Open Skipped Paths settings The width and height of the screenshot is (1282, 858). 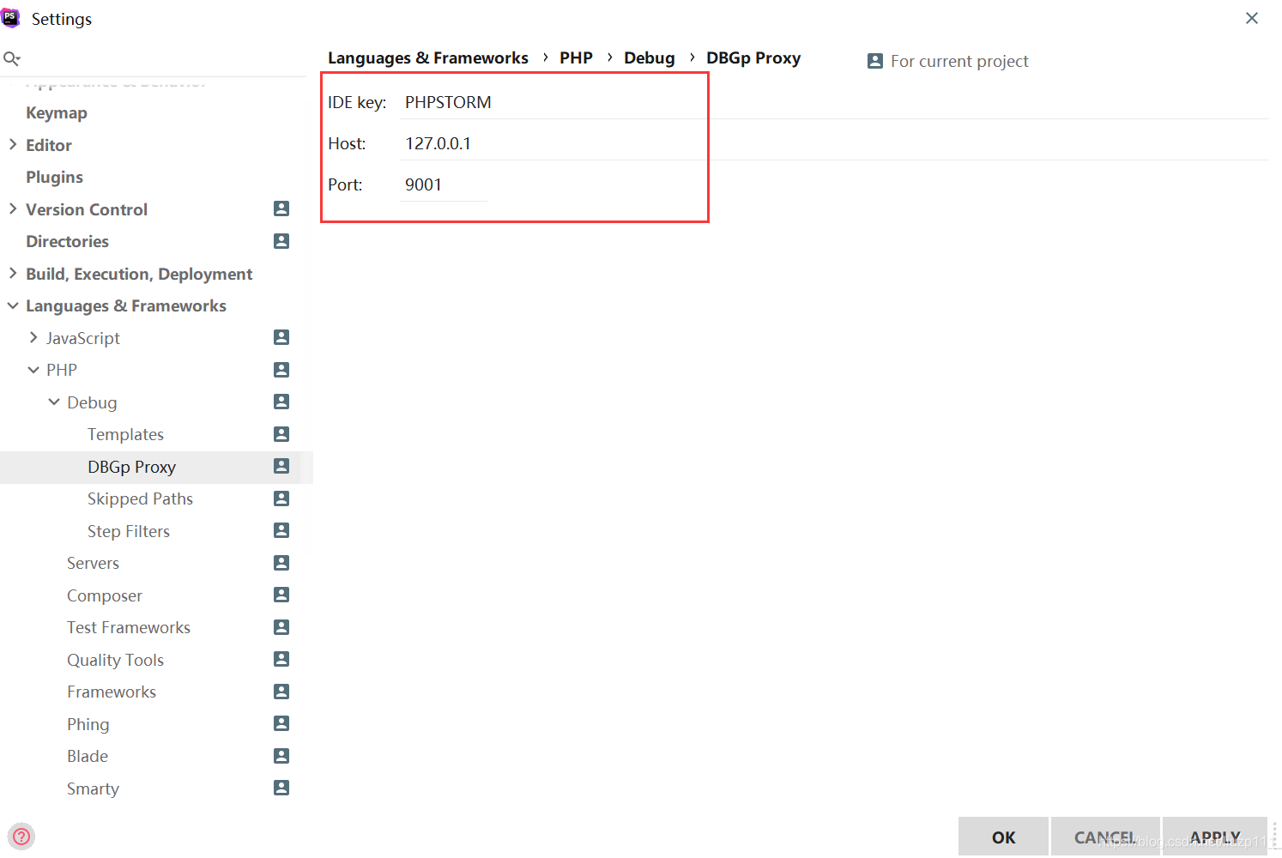[140, 499]
